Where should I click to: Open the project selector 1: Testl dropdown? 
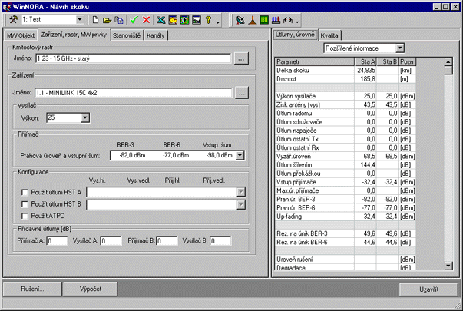(x=80, y=19)
